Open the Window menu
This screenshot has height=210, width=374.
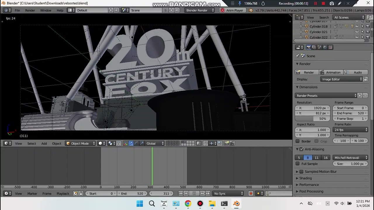[46, 10]
